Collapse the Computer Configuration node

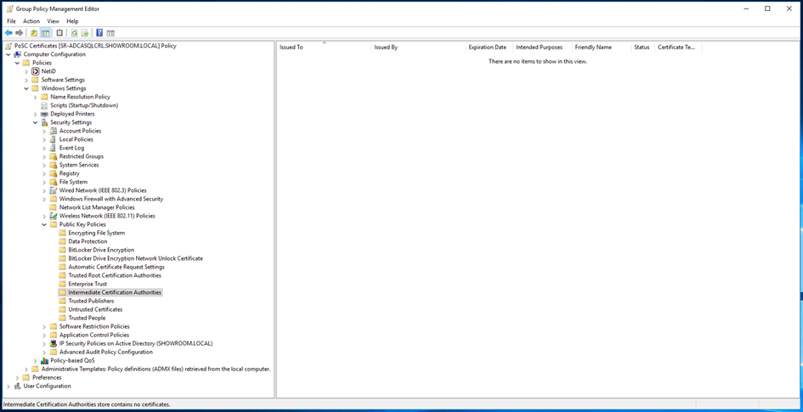(8, 54)
